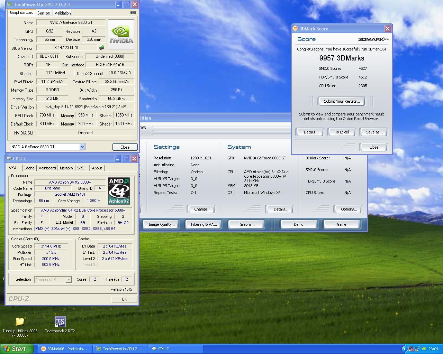Click the GPU-Z title bar icon
Screen dimensions: 443x354
tap(10, 4)
